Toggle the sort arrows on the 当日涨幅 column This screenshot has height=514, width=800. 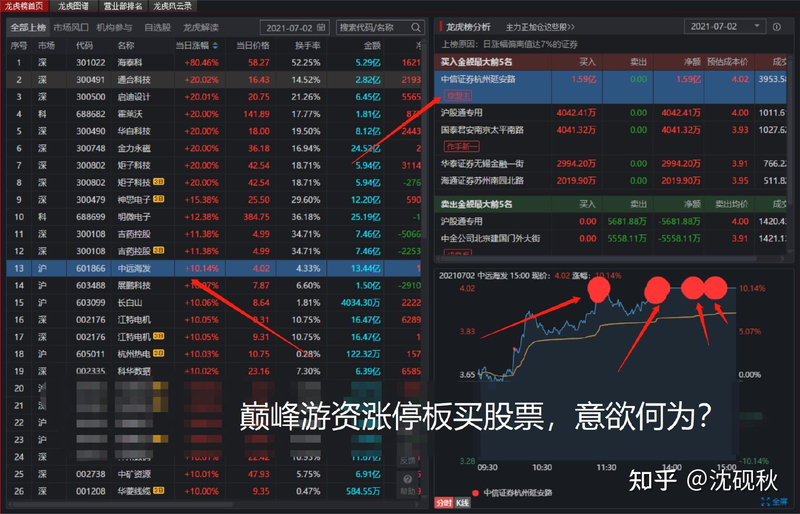[x=215, y=46]
